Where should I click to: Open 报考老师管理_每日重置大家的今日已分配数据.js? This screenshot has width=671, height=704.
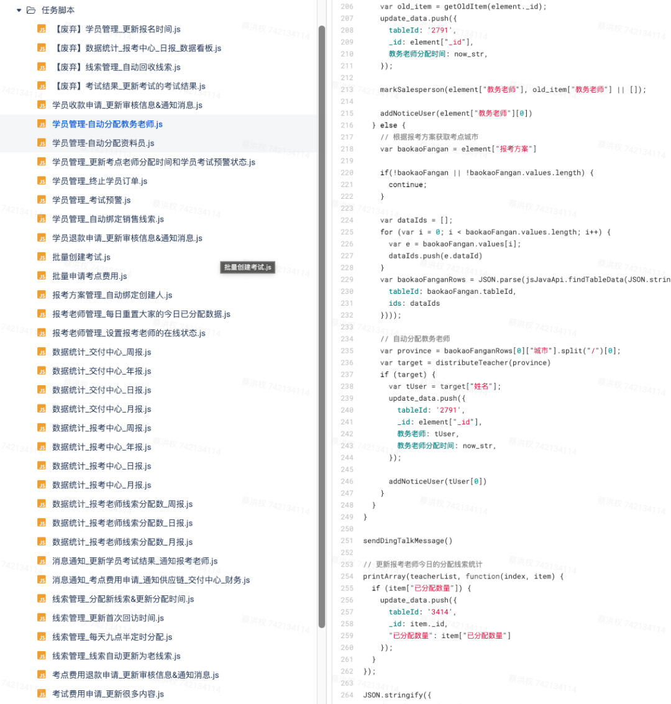(x=142, y=314)
